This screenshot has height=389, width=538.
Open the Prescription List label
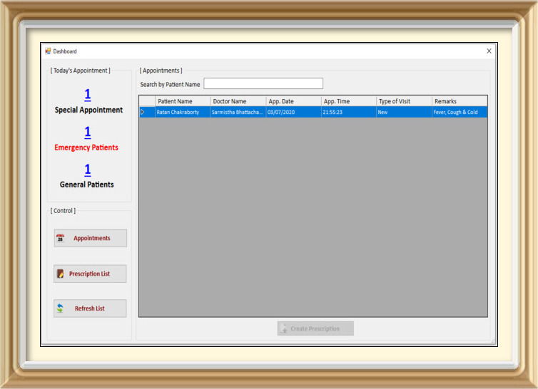pyautogui.click(x=89, y=274)
